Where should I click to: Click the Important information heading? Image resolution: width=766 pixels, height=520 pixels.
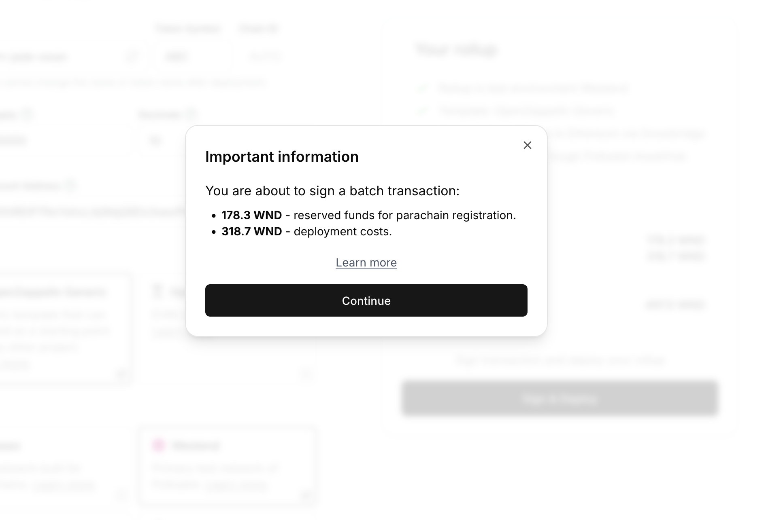coord(282,157)
